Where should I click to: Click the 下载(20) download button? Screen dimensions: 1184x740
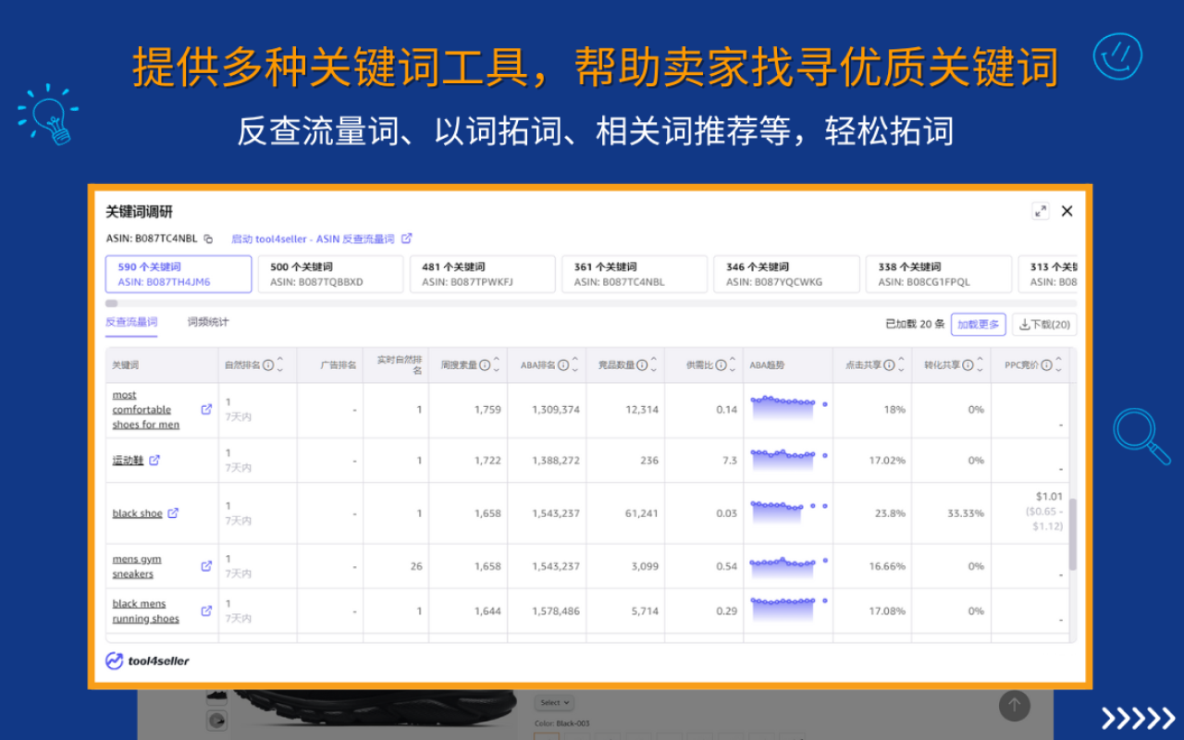click(x=1043, y=324)
